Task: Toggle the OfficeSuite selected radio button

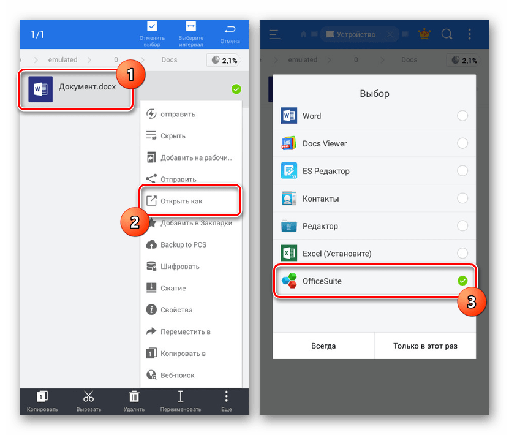Action: (462, 281)
